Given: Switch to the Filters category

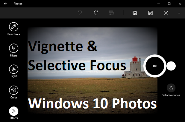Looking at the screenshot, I should point(14,48).
